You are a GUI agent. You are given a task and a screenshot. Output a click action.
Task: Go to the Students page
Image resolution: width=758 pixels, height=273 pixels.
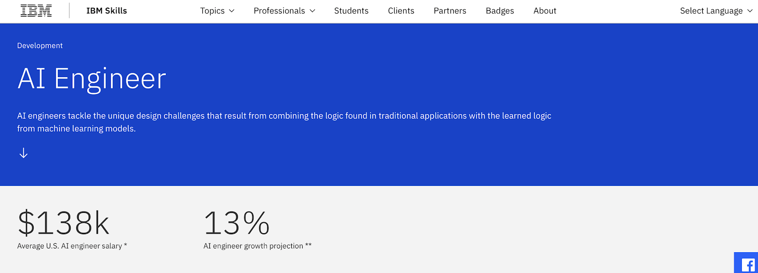pyautogui.click(x=351, y=11)
